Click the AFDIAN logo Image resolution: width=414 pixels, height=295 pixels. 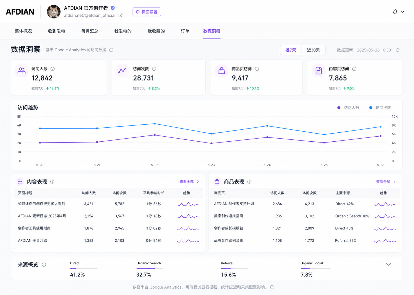pos(20,12)
